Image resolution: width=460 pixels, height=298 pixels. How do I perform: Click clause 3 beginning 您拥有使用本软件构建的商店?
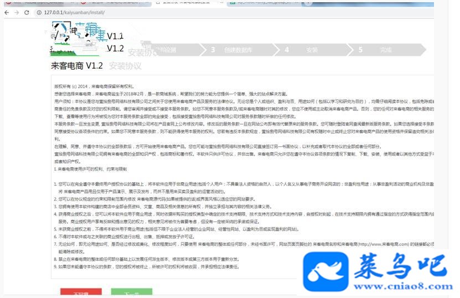[163, 207]
